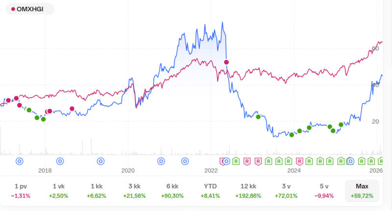The height and width of the screenshot is (211, 392).
Task: Switch to the 3 v period
Action: (x=286, y=191)
